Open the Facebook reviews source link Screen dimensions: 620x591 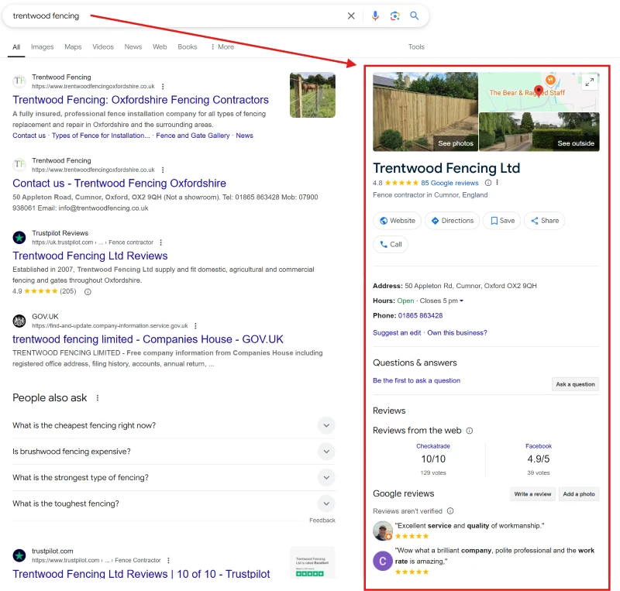click(x=538, y=446)
